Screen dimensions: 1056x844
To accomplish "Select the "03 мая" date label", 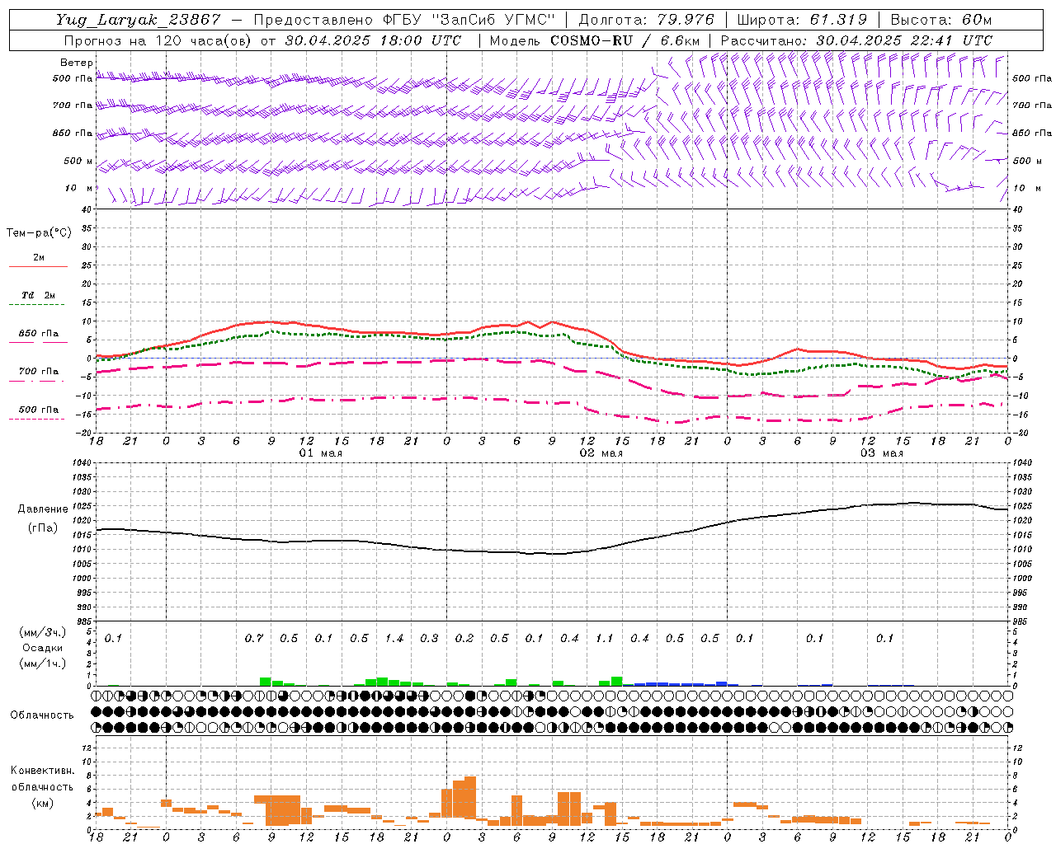I will 882,453.
